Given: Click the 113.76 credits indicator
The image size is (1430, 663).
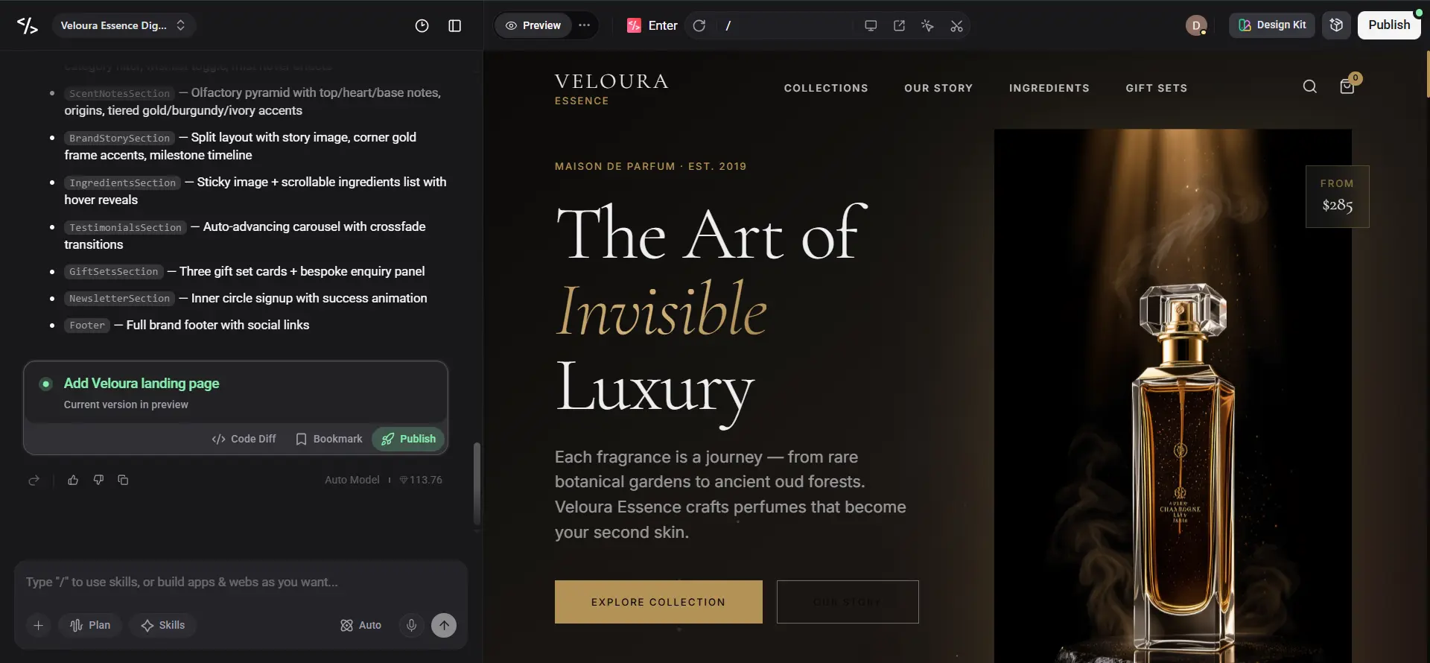Looking at the screenshot, I should [x=421, y=480].
